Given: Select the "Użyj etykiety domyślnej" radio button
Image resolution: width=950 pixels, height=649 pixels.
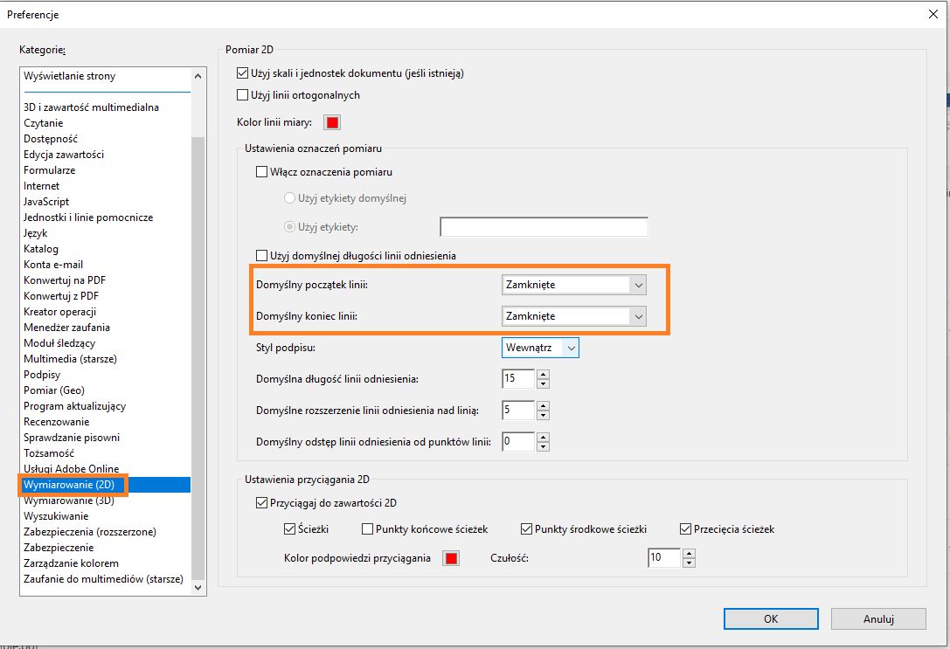Looking at the screenshot, I should tap(288, 197).
